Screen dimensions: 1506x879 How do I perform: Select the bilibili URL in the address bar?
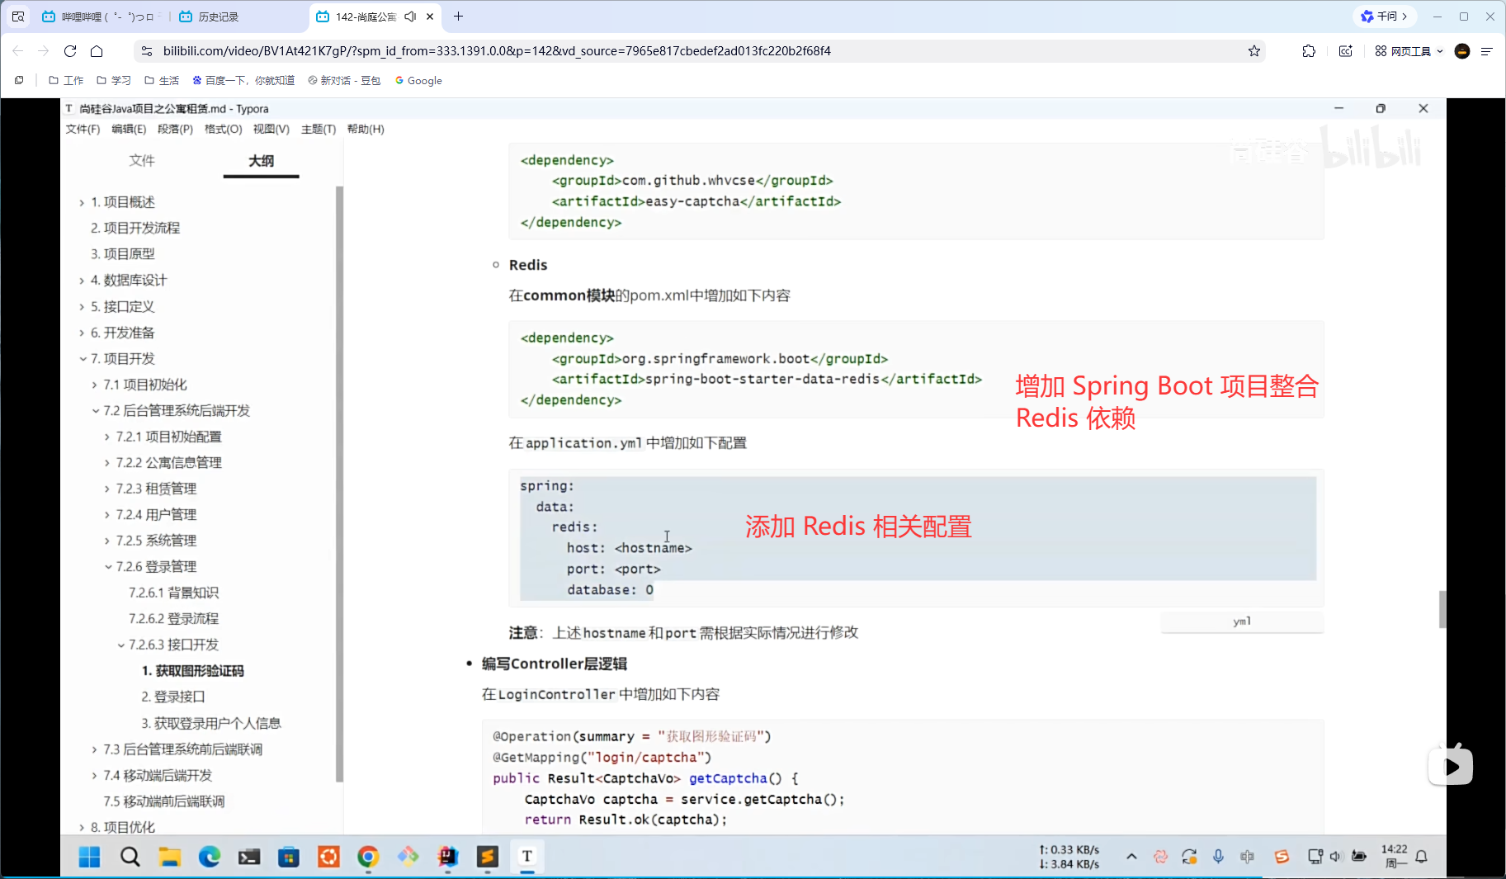[x=497, y=51]
